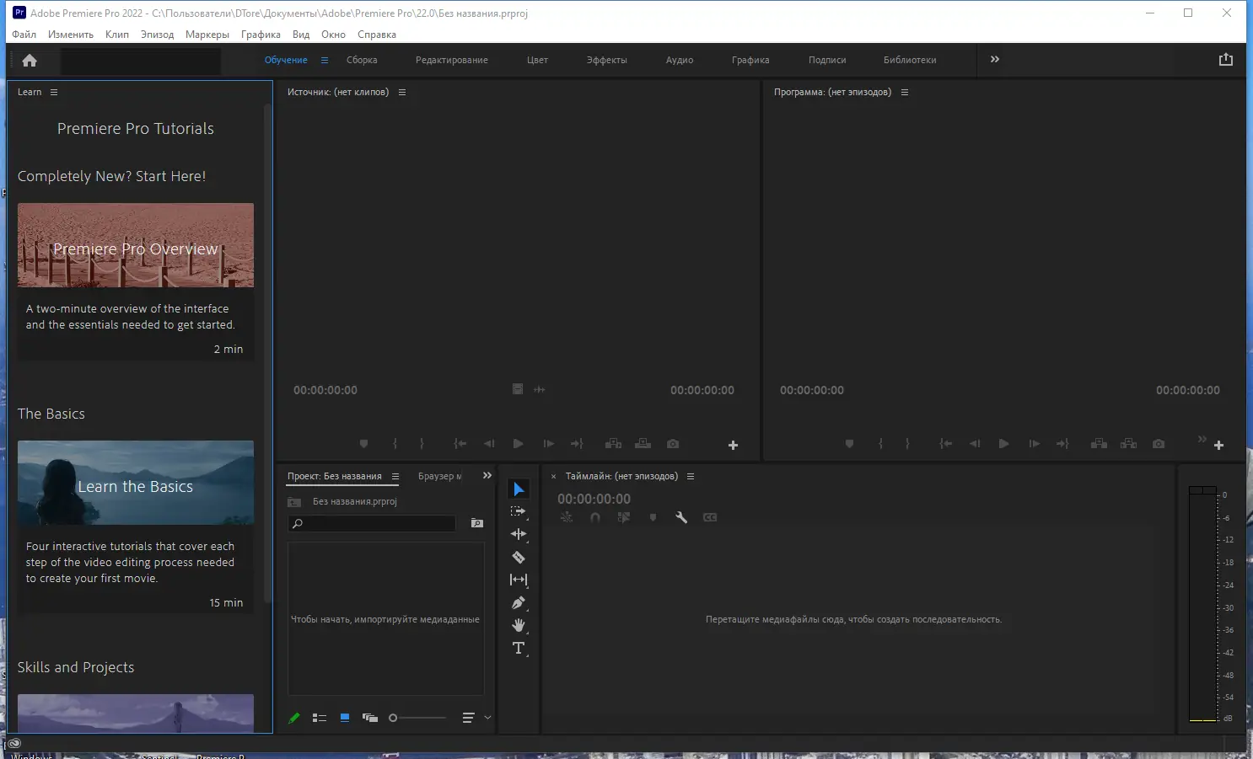Switch to the Цвет workspace tab

(x=537, y=60)
